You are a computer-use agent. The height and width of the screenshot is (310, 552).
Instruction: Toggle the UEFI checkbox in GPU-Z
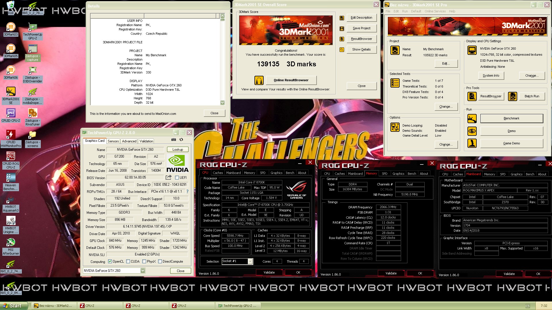tap(177, 178)
